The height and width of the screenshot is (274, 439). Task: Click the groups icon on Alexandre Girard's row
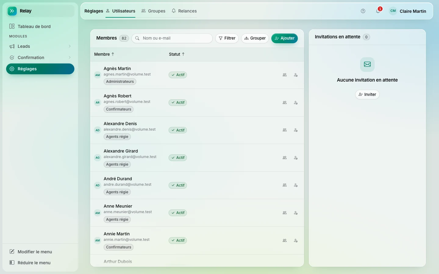[285, 158]
